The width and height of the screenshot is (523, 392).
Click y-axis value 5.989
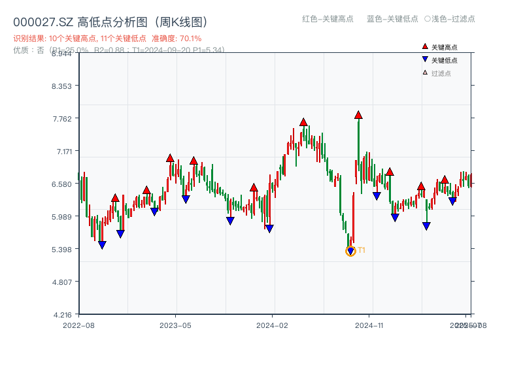(x=61, y=217)
